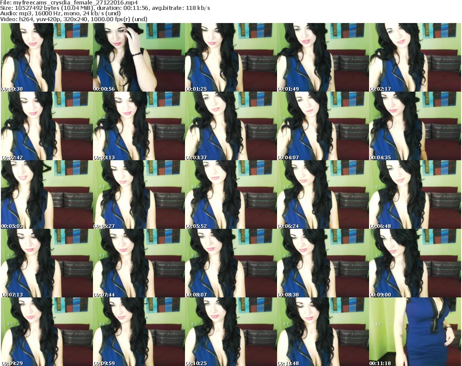The width and height of the screenshot is (462, 366).
Task: Open the frame at 00:04:35
Action: 415,126
